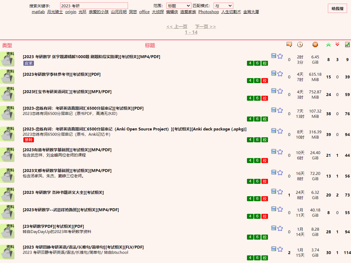The height and width of the screenshot is (263, 351).
Task: Sort by time alive clock icon
Action: coord(300,44)
